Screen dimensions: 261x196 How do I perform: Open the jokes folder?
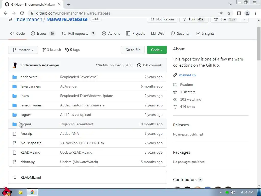click(25, 96)
